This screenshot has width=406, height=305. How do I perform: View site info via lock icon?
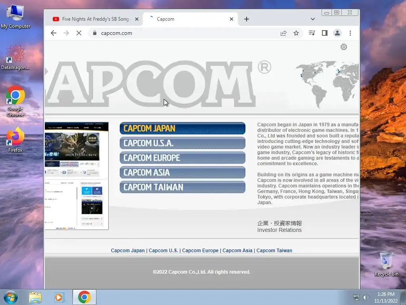(95, 33)
